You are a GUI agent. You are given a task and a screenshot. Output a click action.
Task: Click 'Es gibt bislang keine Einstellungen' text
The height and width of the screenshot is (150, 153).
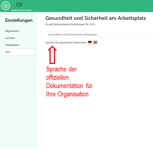coord(70,24)
